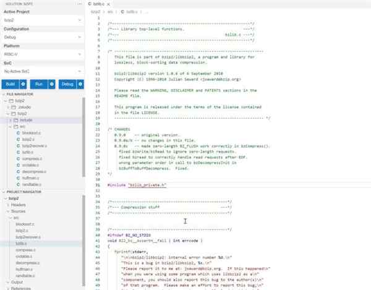Click bzlib.c in the editor breadcrumb
Screen dimensions: 371x290
click(132, 12)
